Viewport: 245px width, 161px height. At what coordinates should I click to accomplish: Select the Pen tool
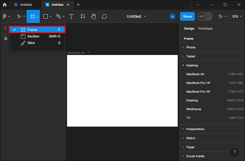(58, 16)
